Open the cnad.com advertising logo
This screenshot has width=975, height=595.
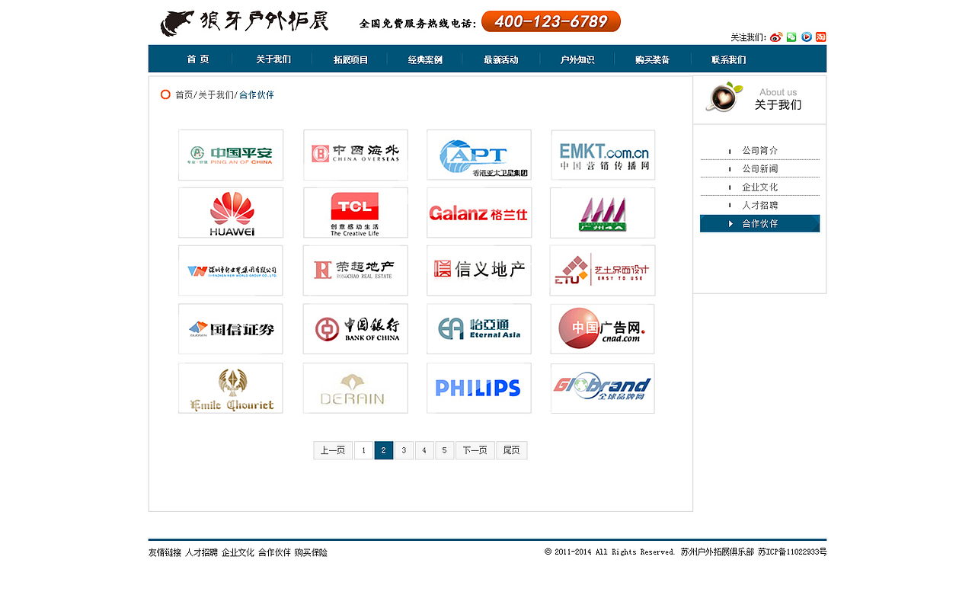[x=603, y=329]
